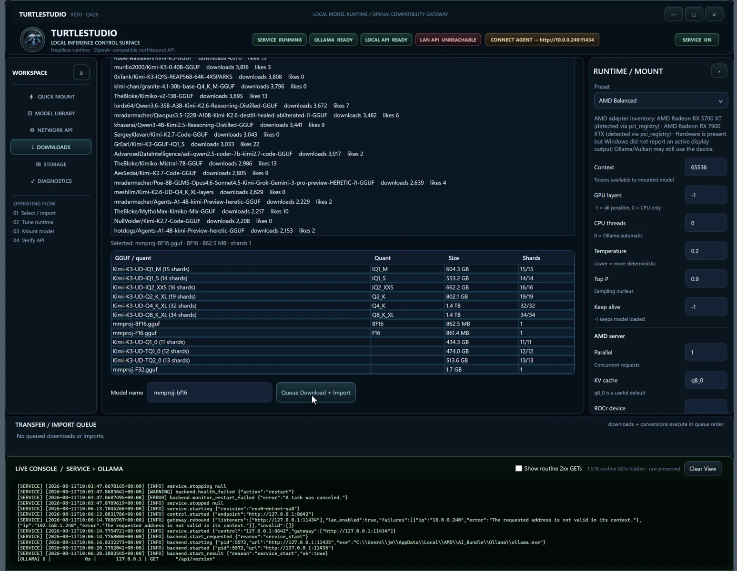Click the TurtleStudio turtle logo
This screenshot has height=571, width=737.
click(x=32, y=39)
